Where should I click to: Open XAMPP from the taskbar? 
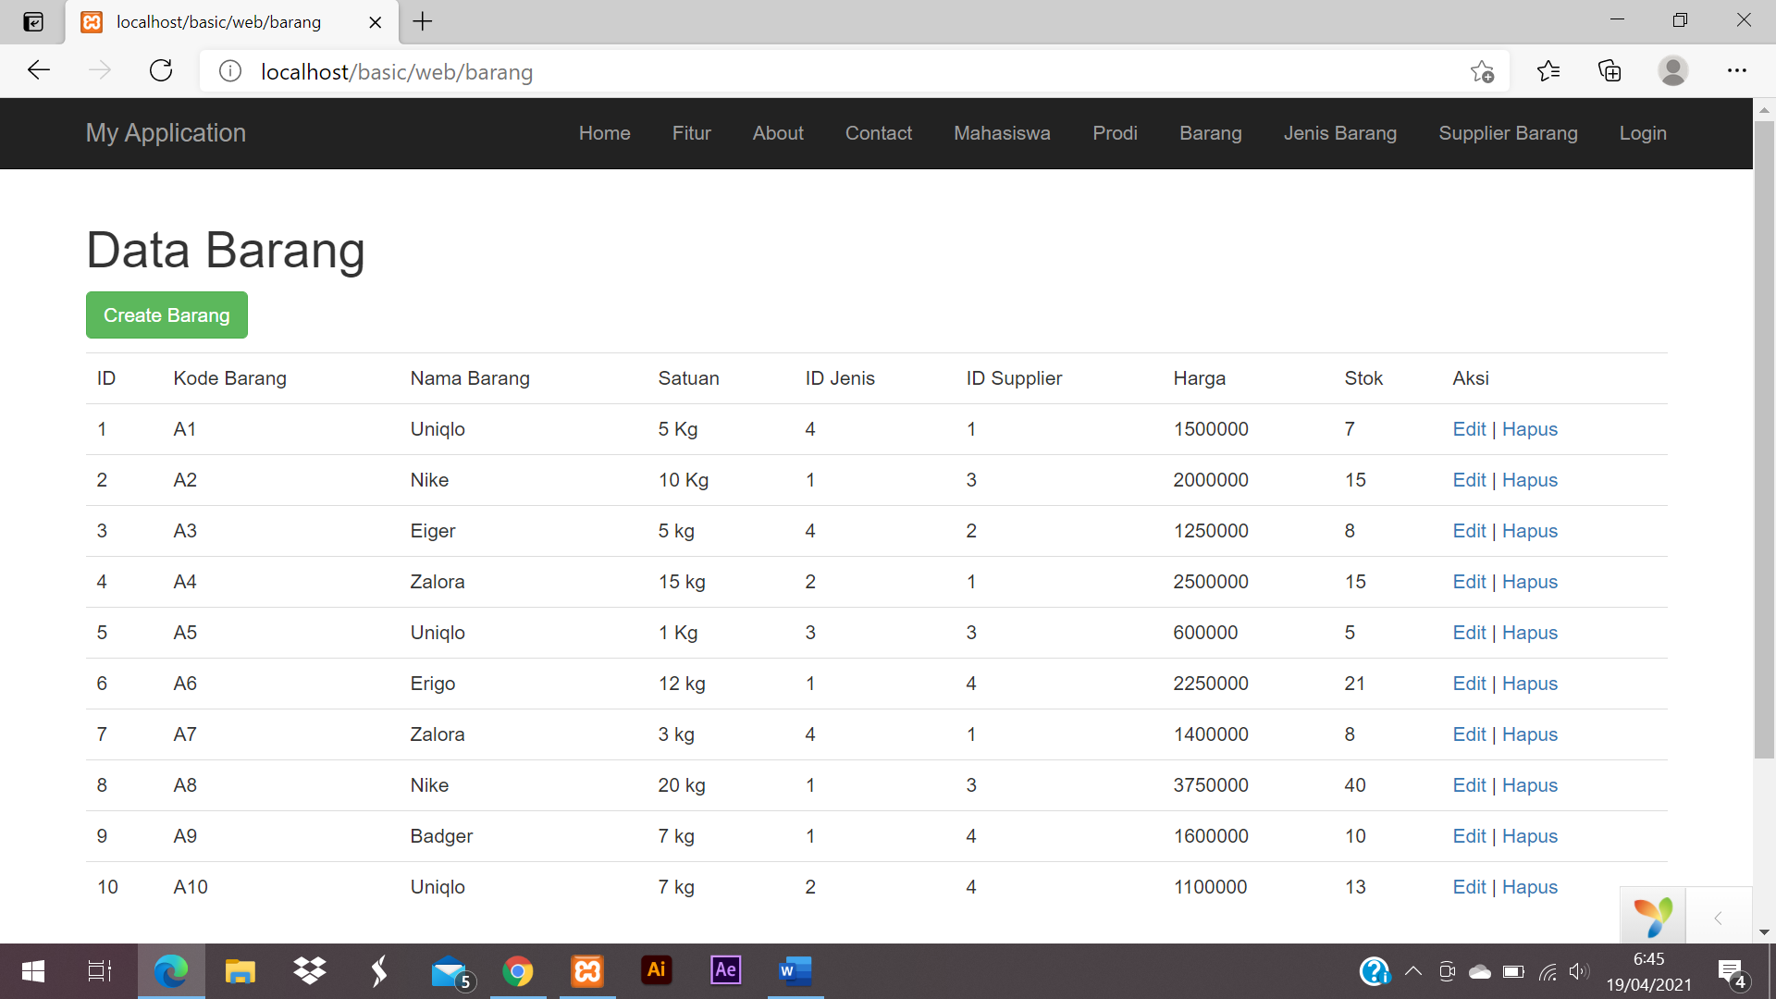[x=587, y=970]
